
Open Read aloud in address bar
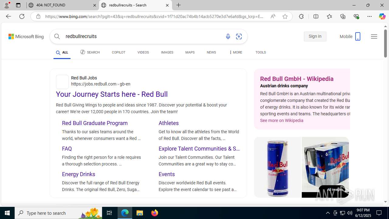point(273,16)
